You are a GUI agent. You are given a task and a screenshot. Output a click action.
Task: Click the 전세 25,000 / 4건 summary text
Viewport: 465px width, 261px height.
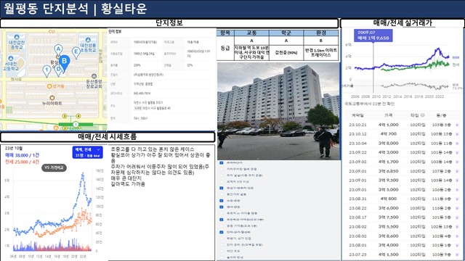(x=23, y=162)
